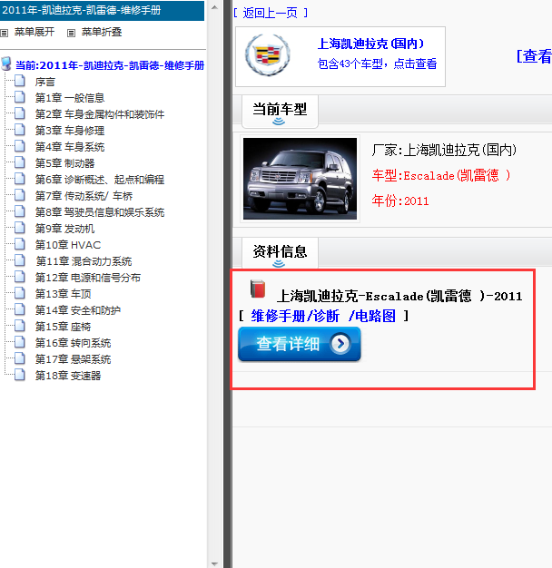The width and height of the screenshot is (552, 568).
Task: Click the page icon beside 第7章 传动系统/车桥
Action: (20, 195)
